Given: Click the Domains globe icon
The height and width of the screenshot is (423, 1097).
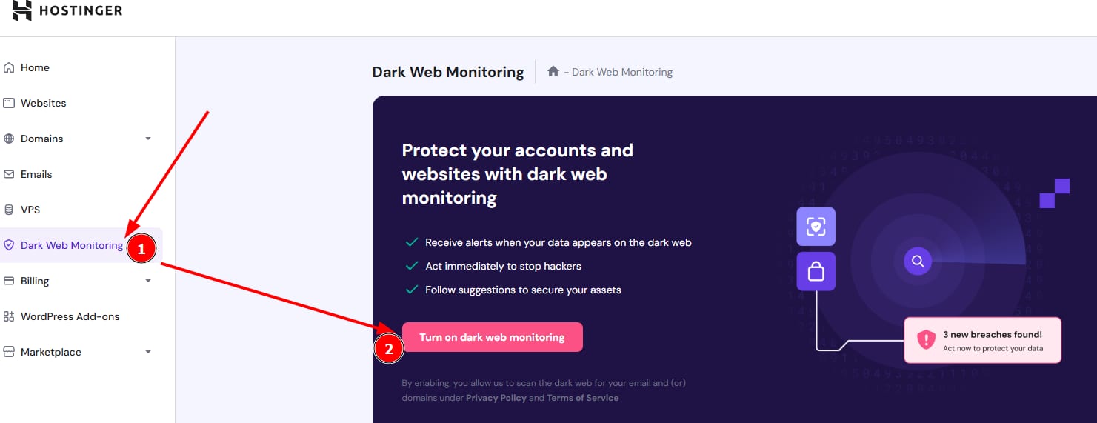Looking at the screenshot, I should [9, 139].
